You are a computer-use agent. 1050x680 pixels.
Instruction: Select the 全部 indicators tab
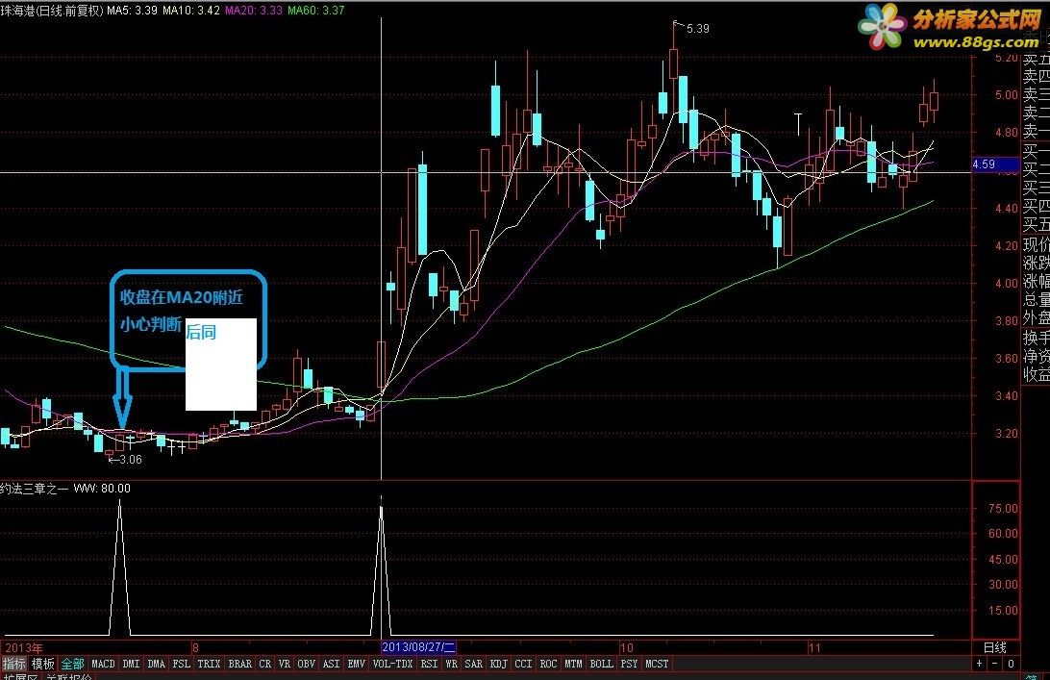tap(72, 664)
